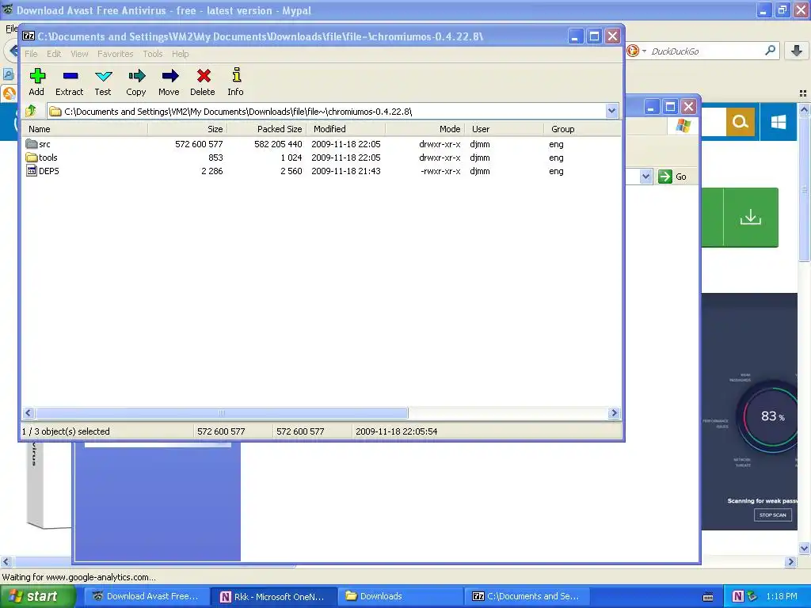Click the Windows logo on Avast page
811x608 pixels.
pyautogui.click(x=778, y=122)
